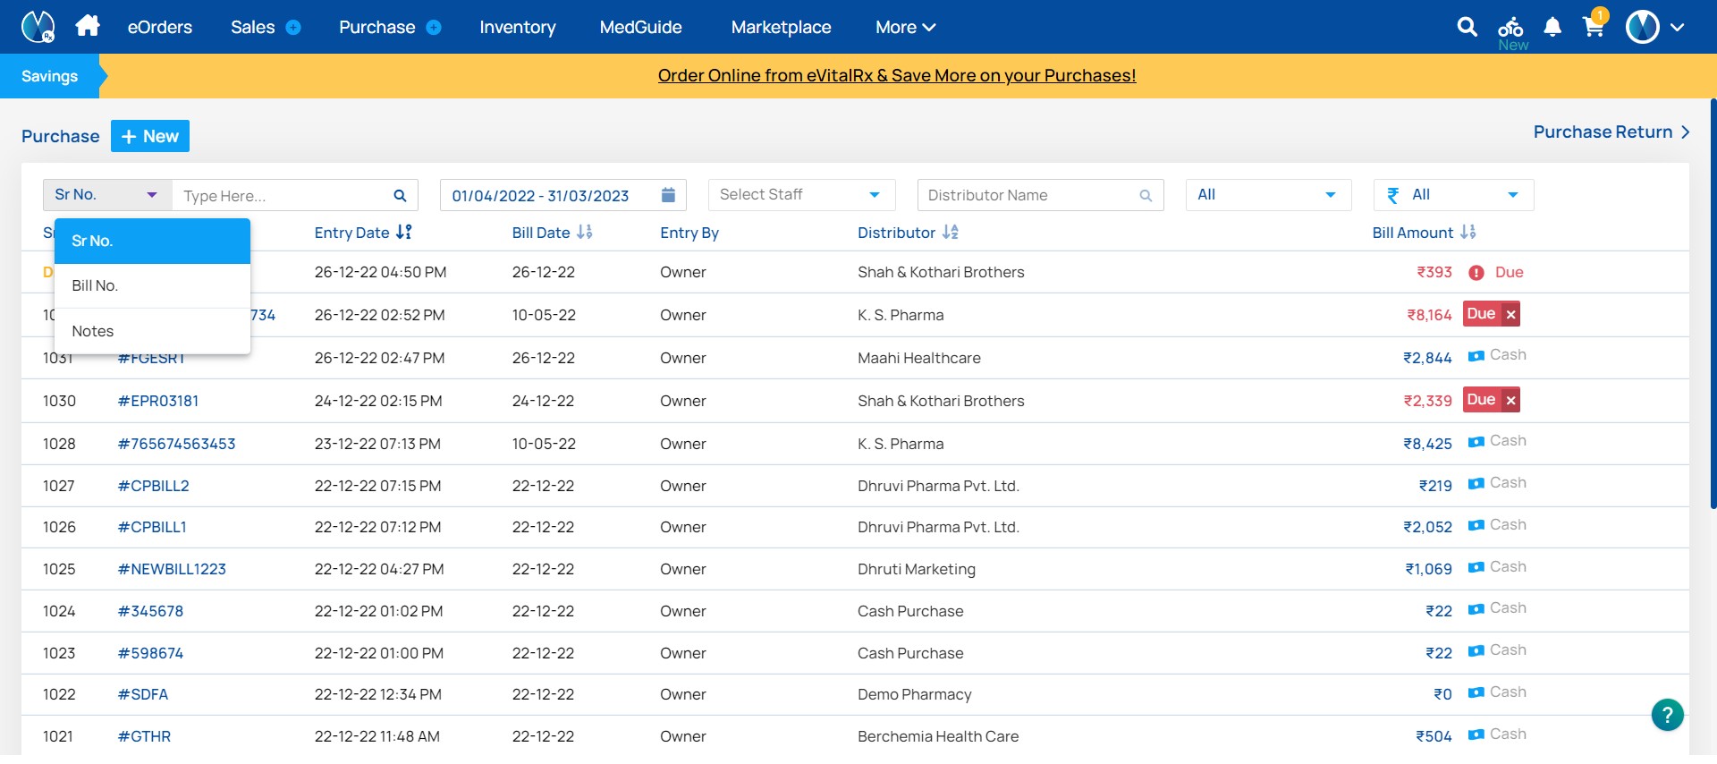Click the search icon in Type Here field
The width and height of the screenshot is (1717, 764).
400,196
